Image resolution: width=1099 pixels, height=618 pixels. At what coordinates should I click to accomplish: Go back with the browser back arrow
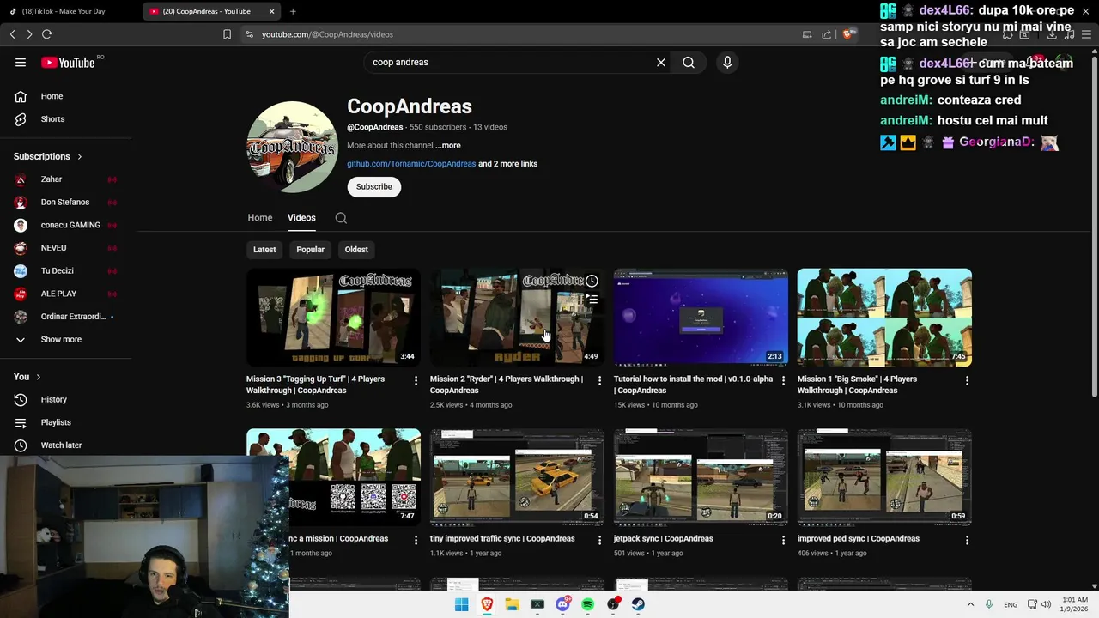[x=12, y=34]
